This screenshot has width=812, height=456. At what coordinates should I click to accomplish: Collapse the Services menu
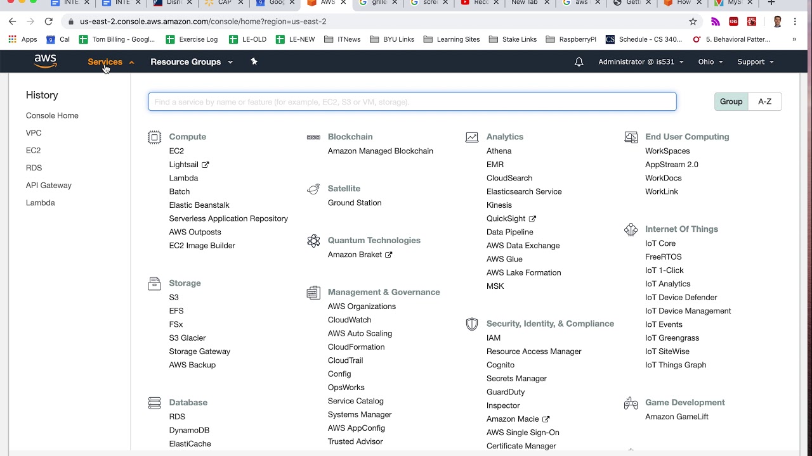[111, 61]
